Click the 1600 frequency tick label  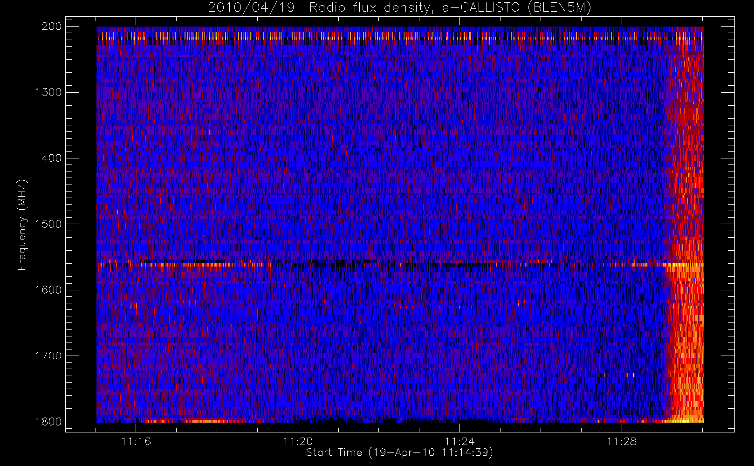coord(48,290)
